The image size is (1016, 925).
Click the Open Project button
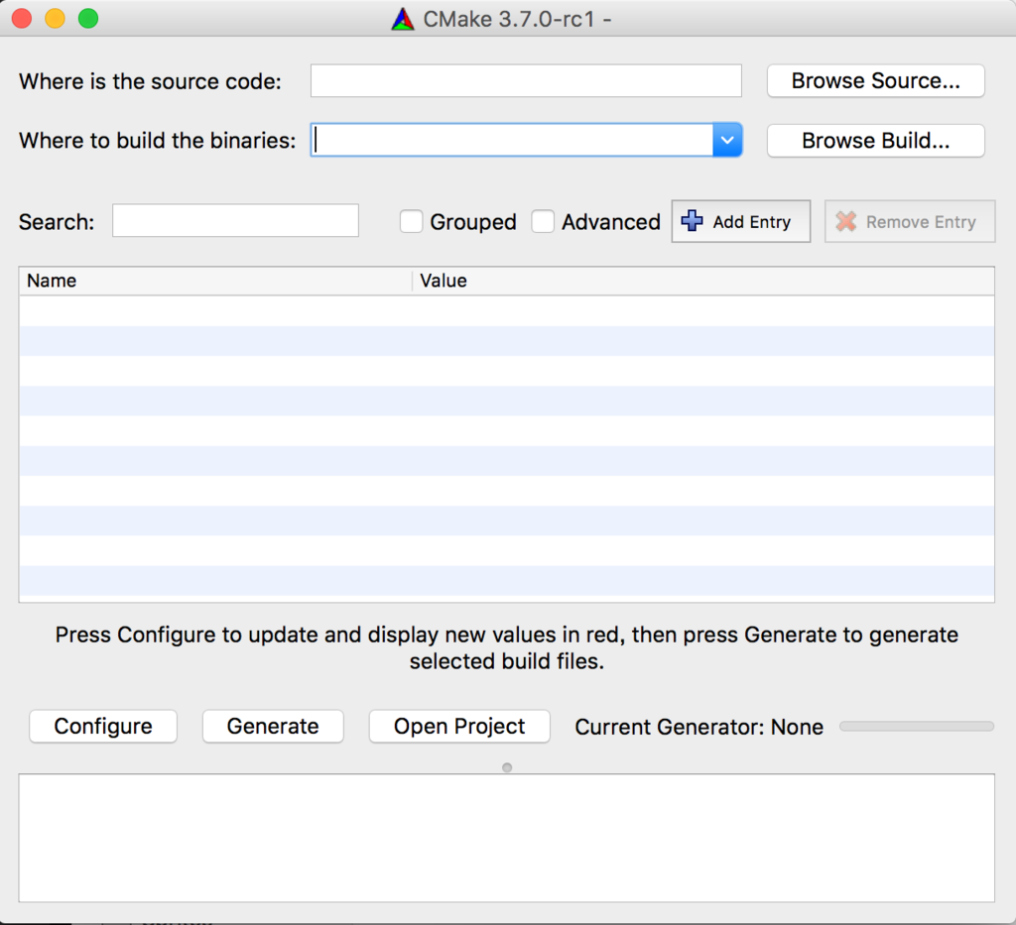459,727
